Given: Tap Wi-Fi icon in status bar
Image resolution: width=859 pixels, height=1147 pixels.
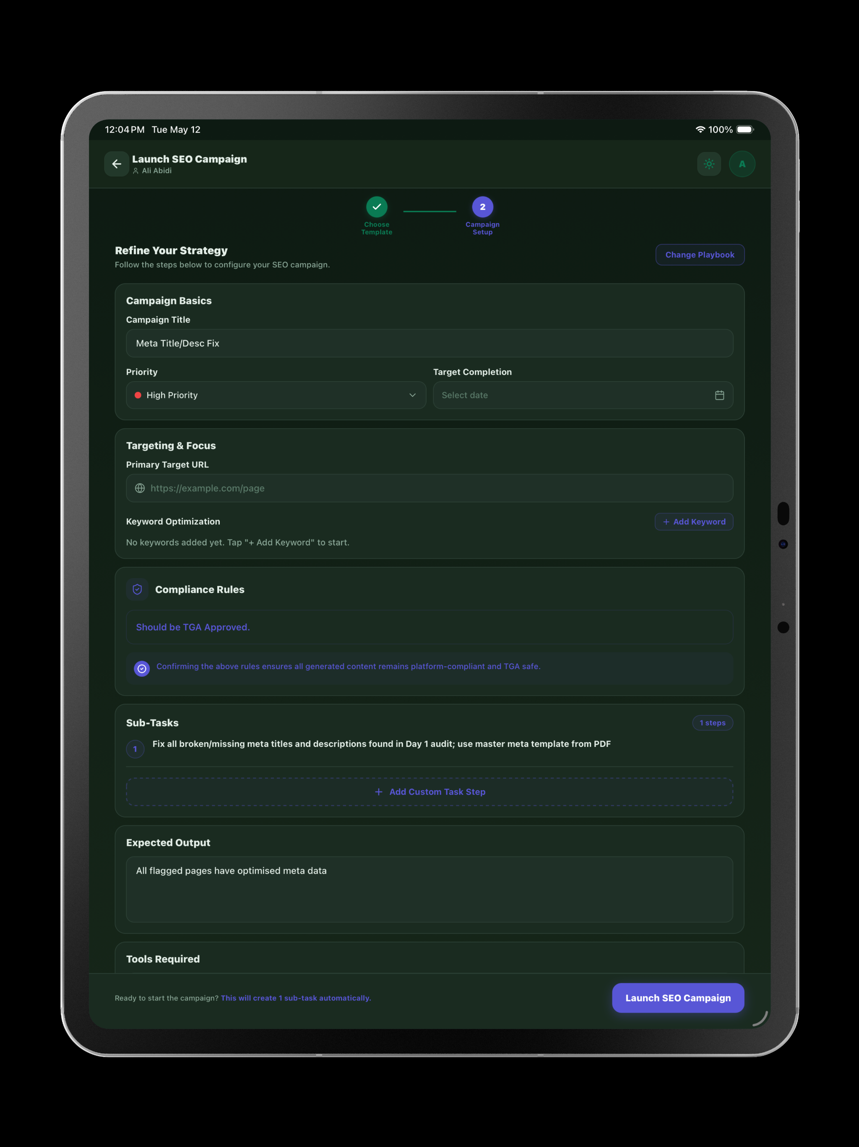Looking at the screenshot, I should [x=700, y=130].
